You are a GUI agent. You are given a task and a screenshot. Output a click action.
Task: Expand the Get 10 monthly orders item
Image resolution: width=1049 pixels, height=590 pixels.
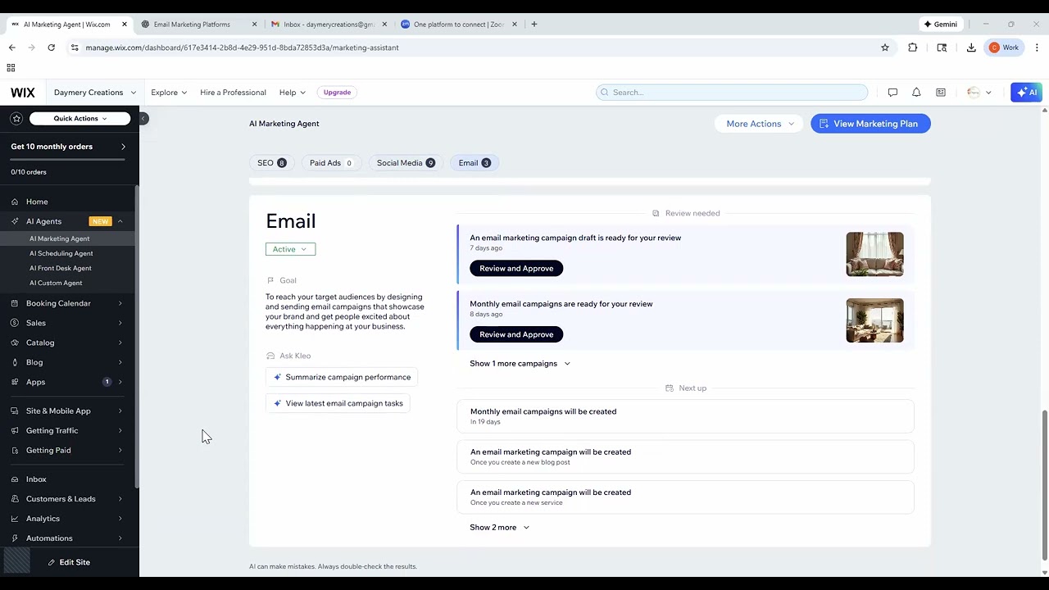click(123, 147)
